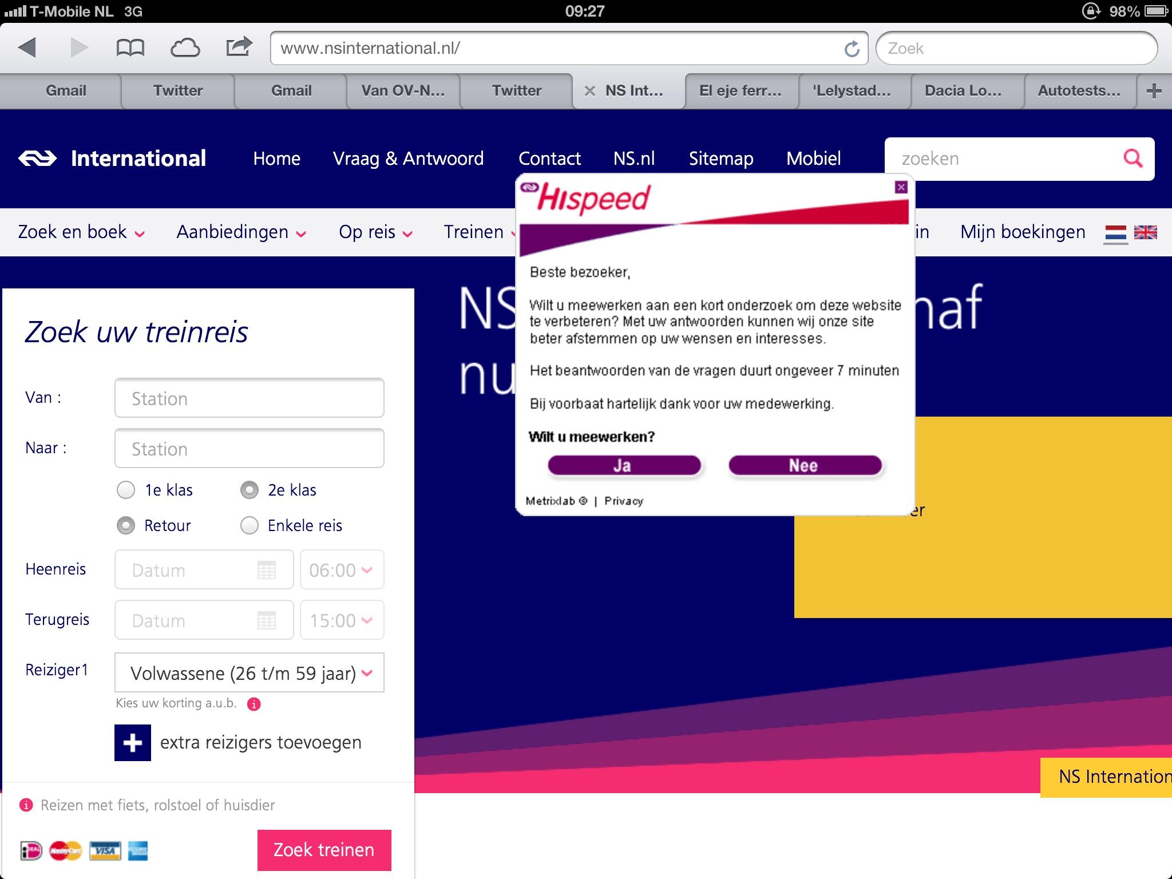Click the iDEAL payment logo

click(31, 851)
